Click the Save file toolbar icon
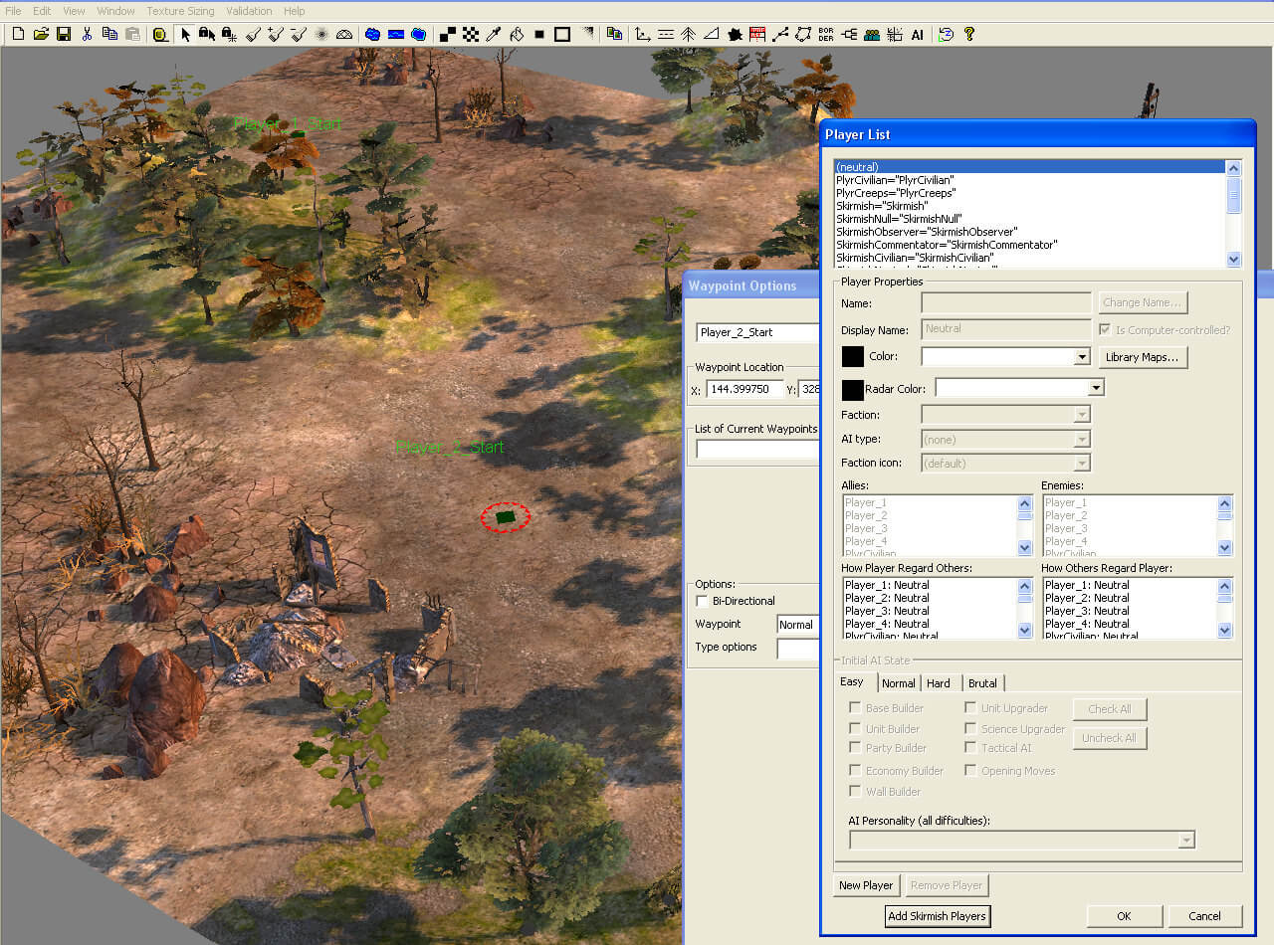1274x945 pixels. click(64, 34)
